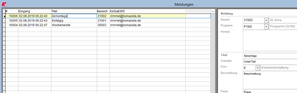Click the Kiribati365 column header
The height and width of the screenshot is (93, 297).
coord(148,11)
